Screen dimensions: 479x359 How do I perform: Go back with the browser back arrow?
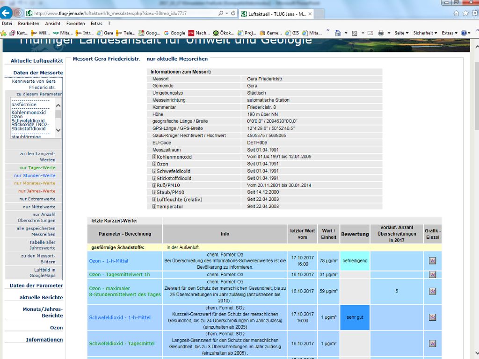point(6,13)
